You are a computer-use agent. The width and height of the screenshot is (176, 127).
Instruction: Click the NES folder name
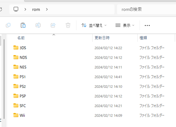tap(23, 67)
